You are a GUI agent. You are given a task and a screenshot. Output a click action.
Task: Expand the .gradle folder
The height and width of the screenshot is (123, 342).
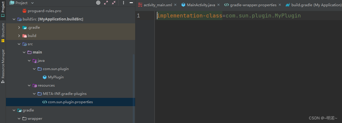tap(19, 27)
